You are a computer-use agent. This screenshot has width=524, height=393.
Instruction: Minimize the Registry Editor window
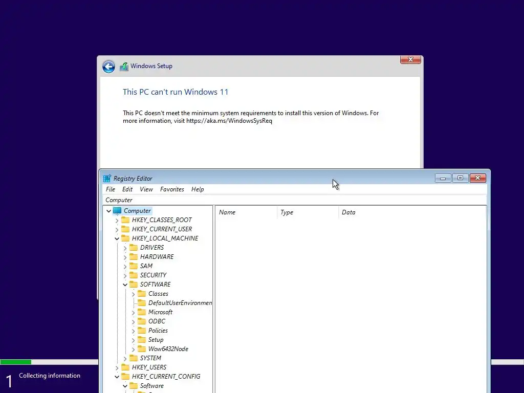tap(443, 178)
